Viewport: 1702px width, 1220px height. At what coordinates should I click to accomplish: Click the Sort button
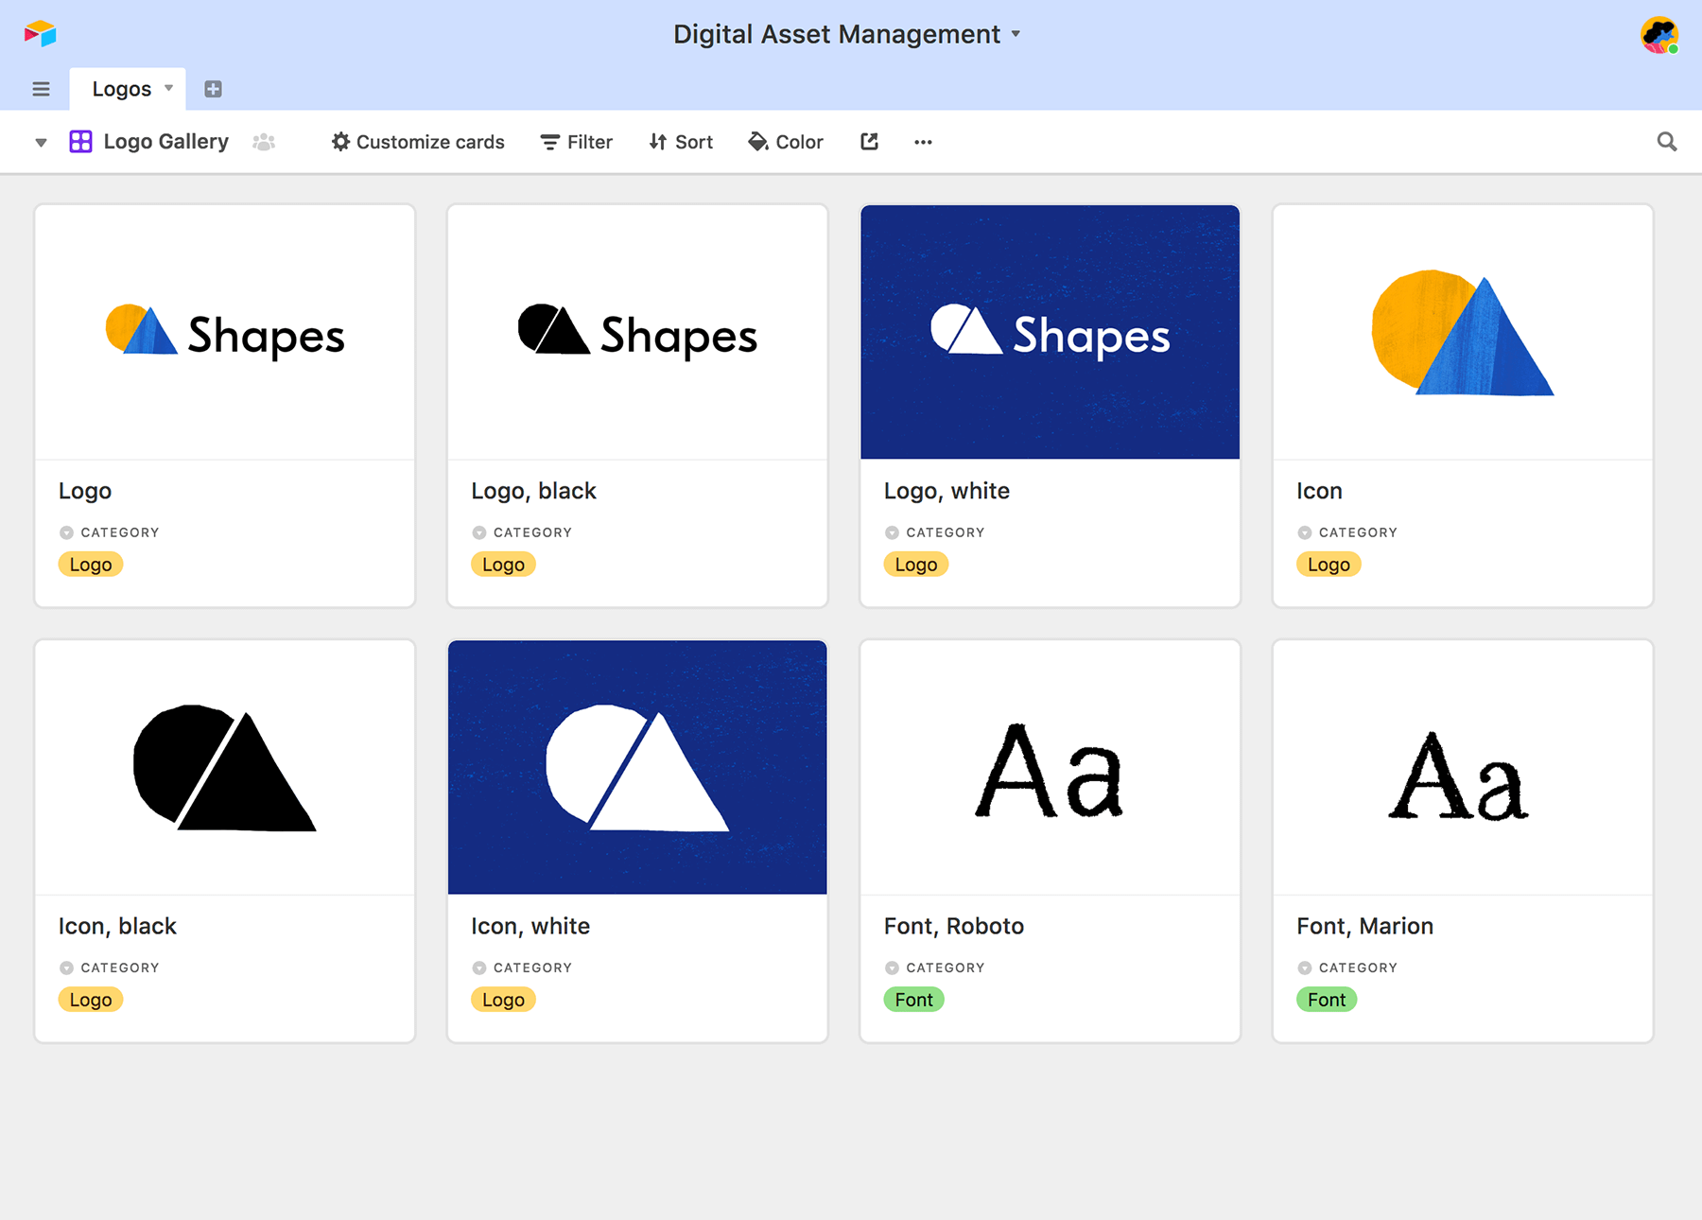click(x=681, y=142)
